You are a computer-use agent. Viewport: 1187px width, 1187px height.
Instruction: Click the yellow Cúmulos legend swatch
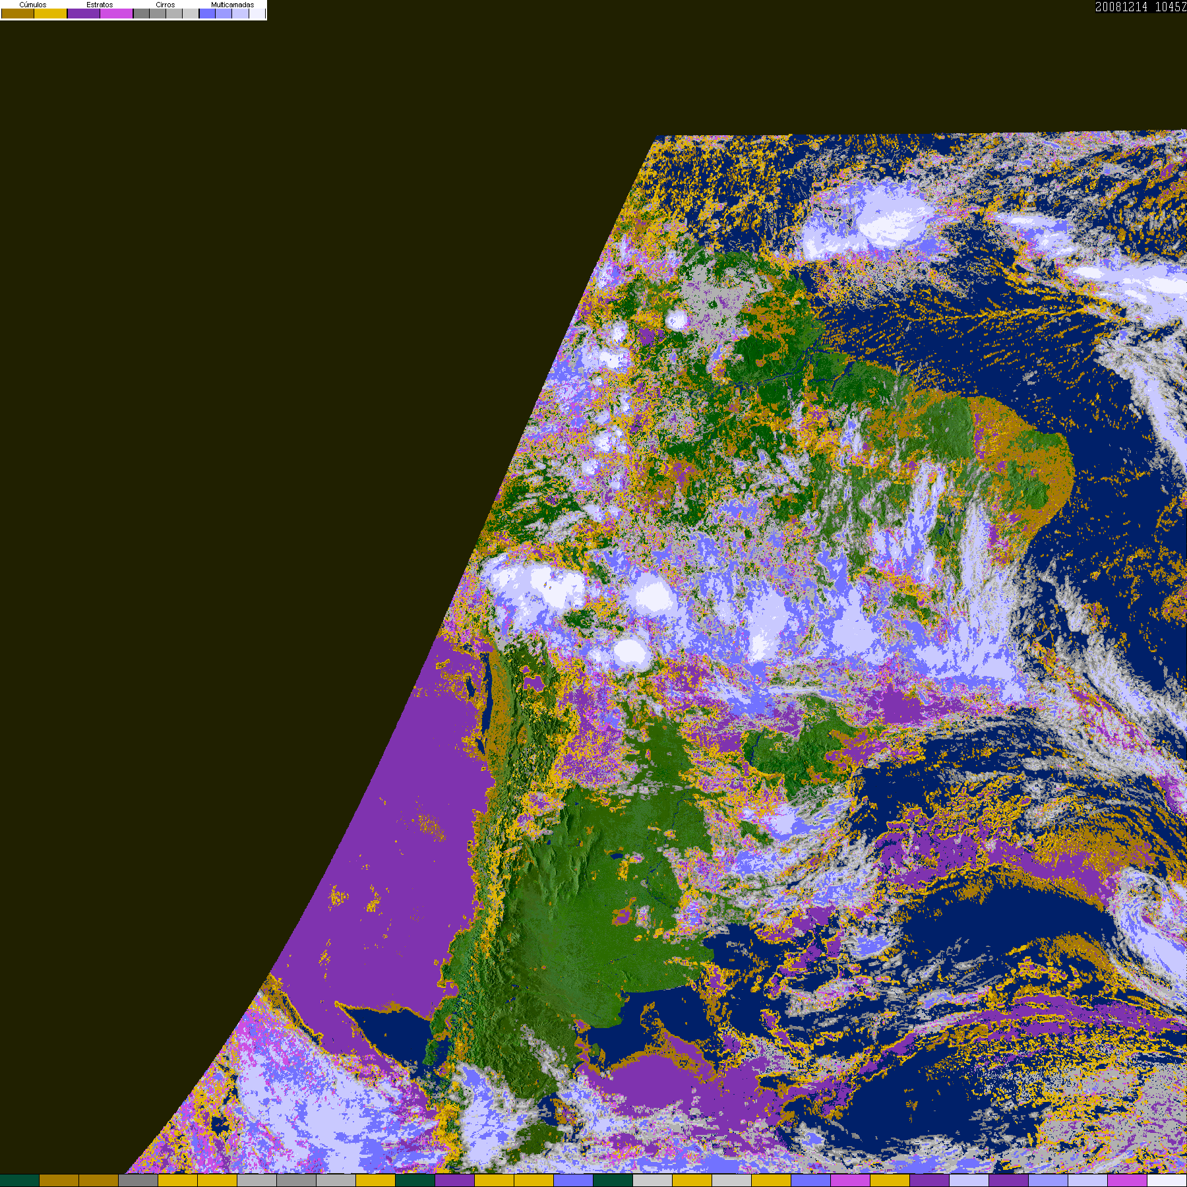51,13
